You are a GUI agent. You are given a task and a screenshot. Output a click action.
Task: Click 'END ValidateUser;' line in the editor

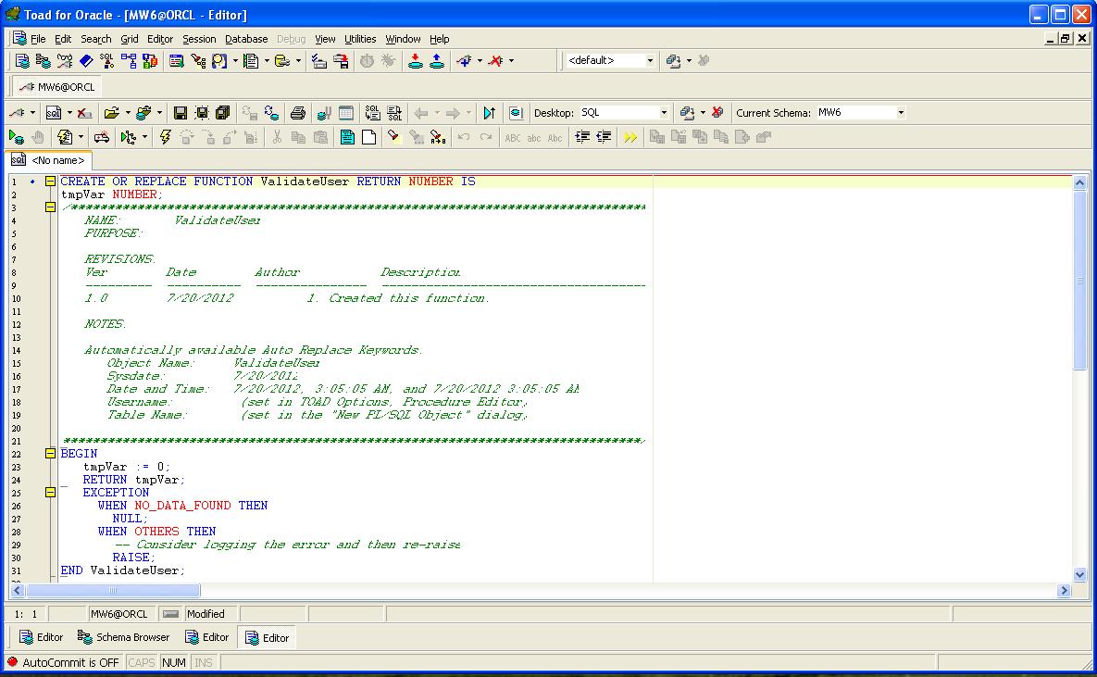(122, 570)
